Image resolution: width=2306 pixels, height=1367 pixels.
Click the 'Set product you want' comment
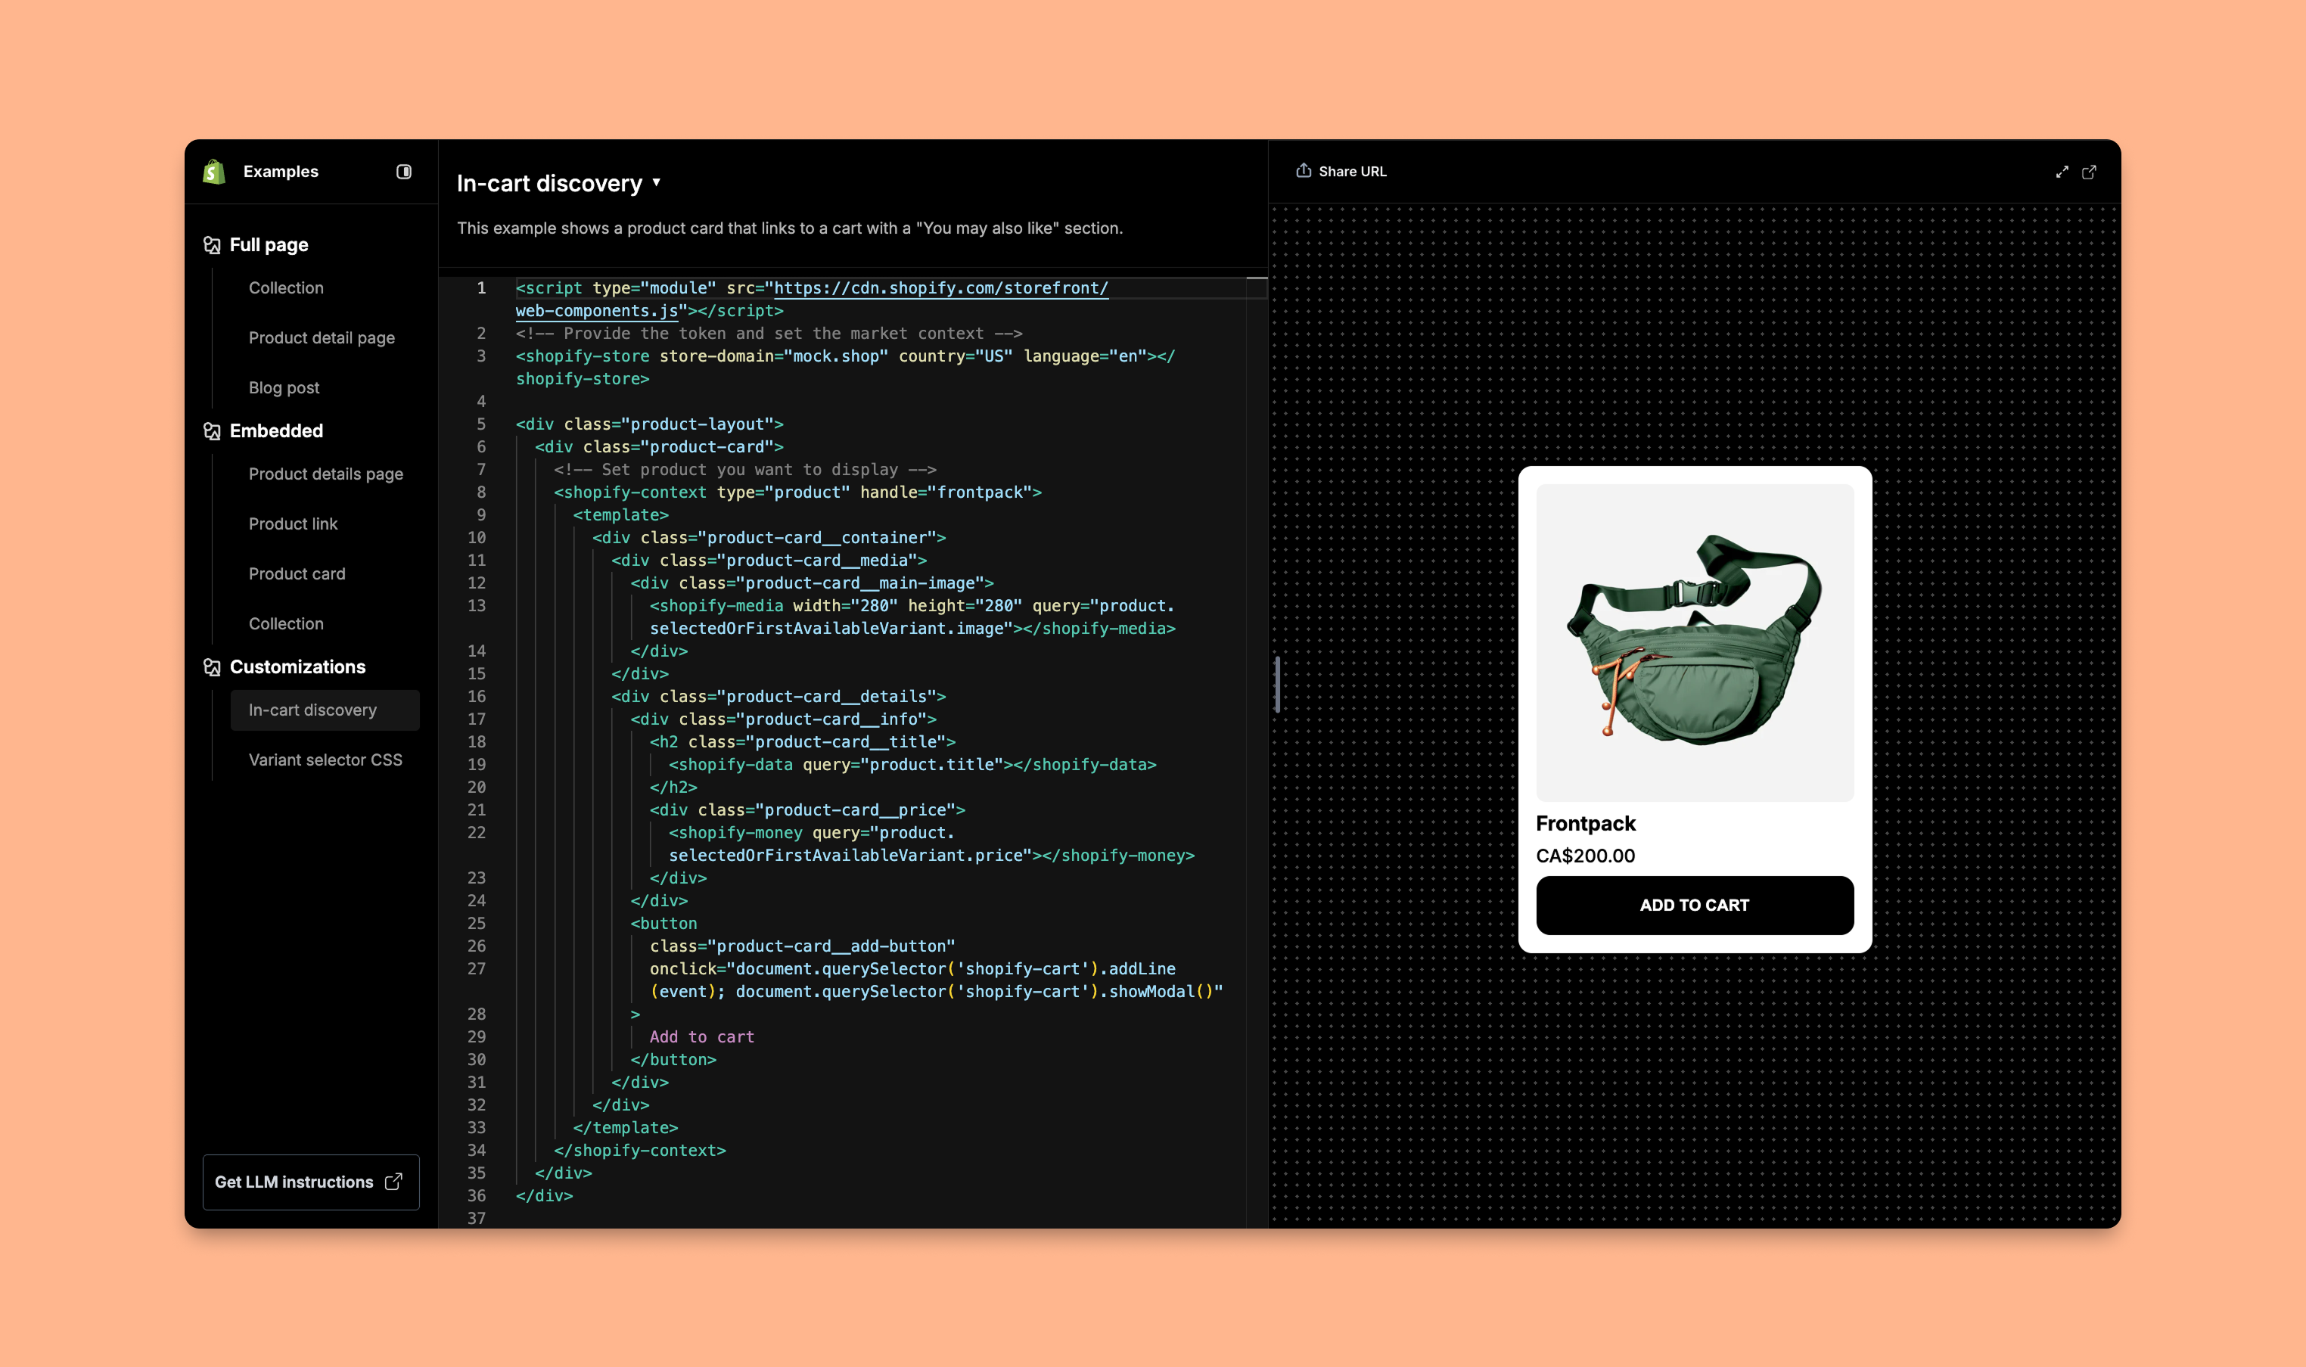pos(745,470)
